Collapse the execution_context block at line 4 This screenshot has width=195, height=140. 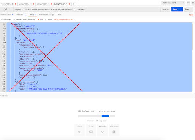tap(6, 29)
